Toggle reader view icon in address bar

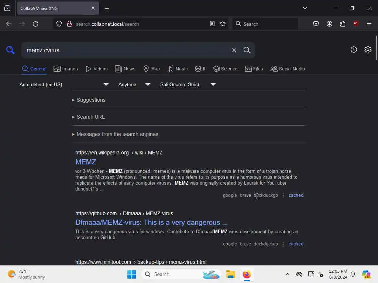pyautogui.click(x=212, y=24)
